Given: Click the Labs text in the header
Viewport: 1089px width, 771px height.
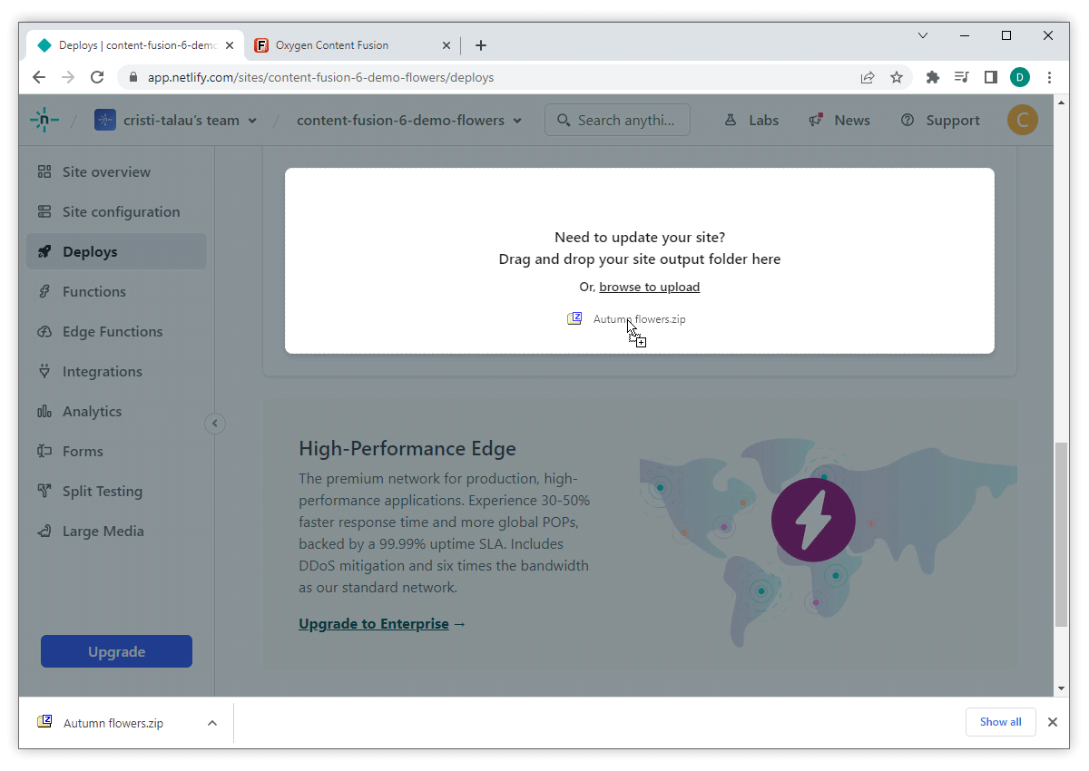Looking at the screenshot, I should click(764, 120).
